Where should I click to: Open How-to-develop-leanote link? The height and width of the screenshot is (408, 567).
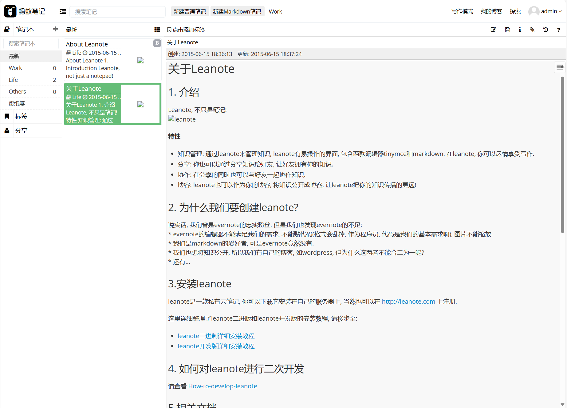(x=222, y=386)
